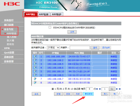Click 未绑定 status in row 8

point(114,83)
